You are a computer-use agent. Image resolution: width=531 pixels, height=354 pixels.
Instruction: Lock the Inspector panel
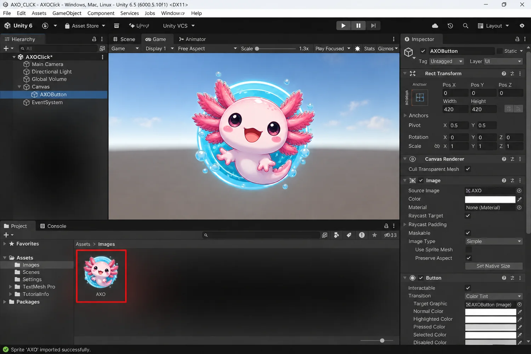[517, 39]
